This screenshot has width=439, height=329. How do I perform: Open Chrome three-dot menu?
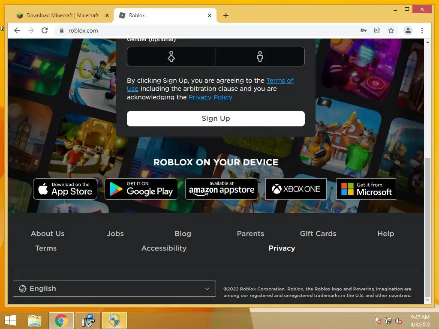(x=422, y=30)
